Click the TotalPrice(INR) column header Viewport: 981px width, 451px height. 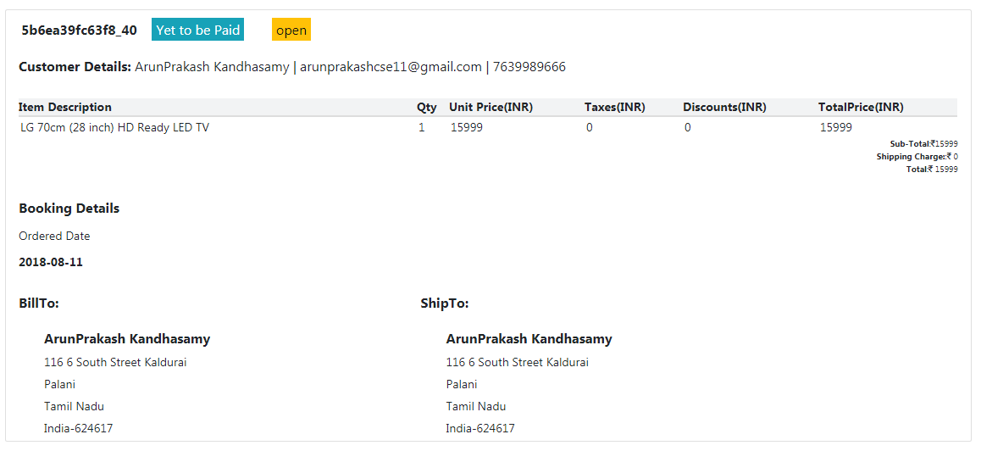point(861,108)
